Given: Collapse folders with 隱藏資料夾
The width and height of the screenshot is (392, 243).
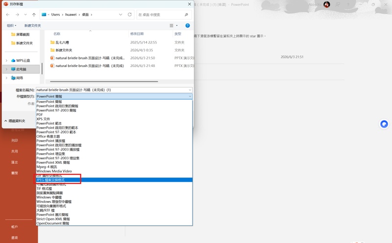Looking at the screenshot, I should 15,121.
